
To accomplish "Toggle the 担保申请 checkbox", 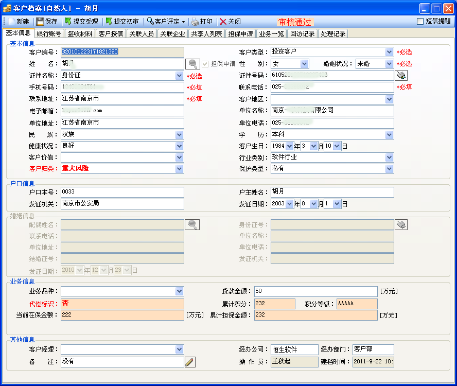I will (205, 64).
